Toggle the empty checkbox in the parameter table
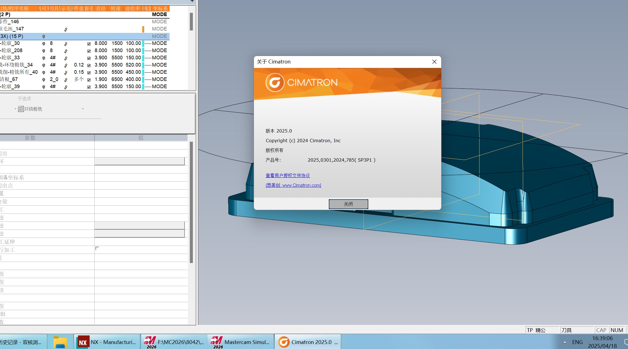 pos(97,248)
